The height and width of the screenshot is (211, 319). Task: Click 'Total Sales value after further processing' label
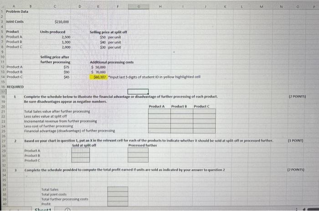[x=57, y=112]
